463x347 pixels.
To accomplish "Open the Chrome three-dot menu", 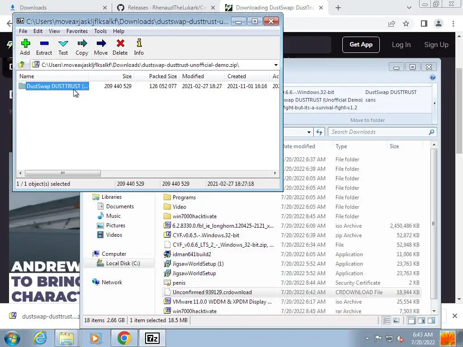I will coord(453,23).
